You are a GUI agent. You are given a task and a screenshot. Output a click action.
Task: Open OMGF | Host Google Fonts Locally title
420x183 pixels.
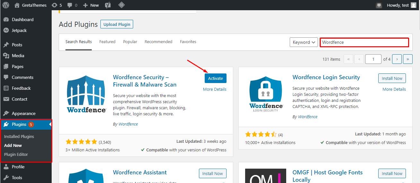(328, 176)
